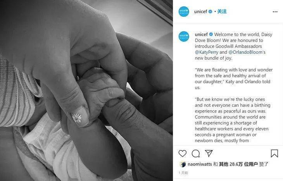Click the verified badge in the caption

tap(211, 34)
